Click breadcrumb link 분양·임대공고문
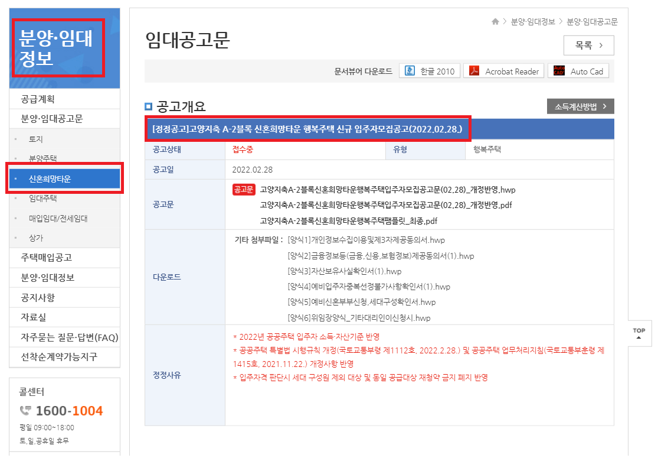This screenshot has width=658, height=471. [x=592, y=21]
